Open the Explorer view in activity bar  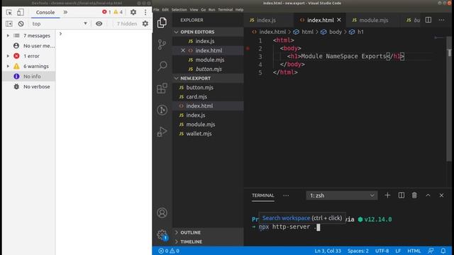coord(162,23)
